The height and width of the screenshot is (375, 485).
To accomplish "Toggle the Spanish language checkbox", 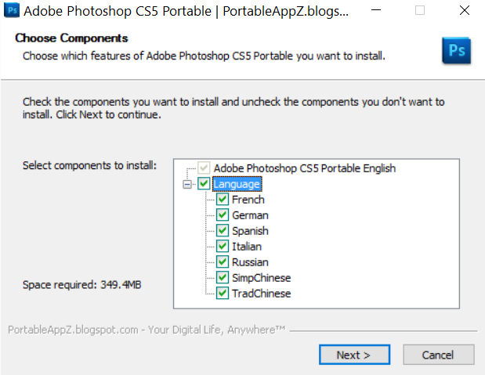I will point(222,231).
